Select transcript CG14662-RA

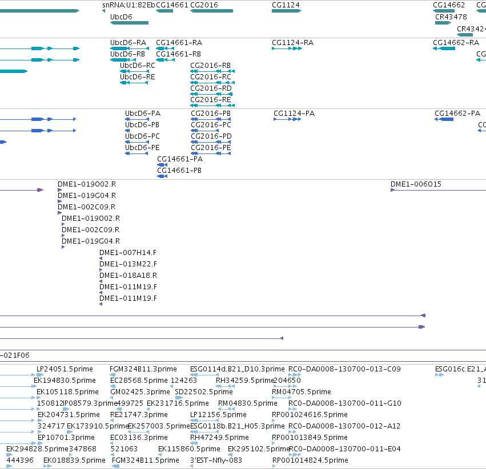click(444, 48)
